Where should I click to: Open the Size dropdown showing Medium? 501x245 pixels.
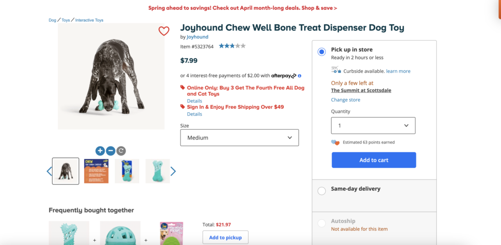click(x=239, y=138)
